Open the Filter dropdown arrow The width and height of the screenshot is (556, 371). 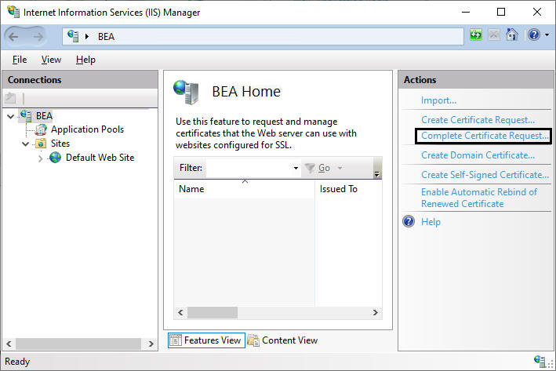296,168
